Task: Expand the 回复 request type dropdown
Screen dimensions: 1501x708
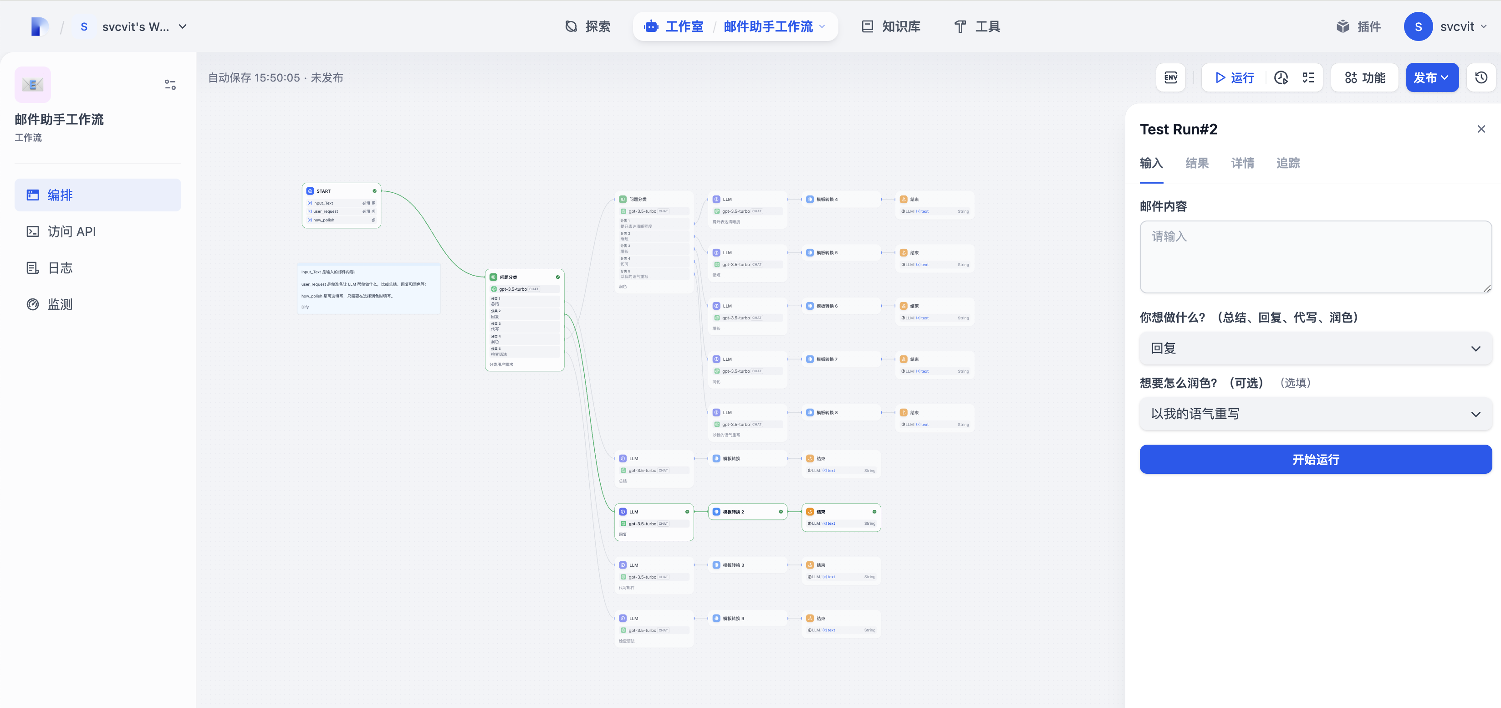Action: pos(1315,349)
